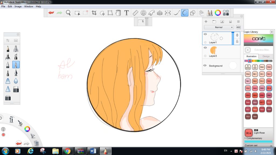Select the Zoom magnifier tool
276x155 pixels.
[x=68, y=13]
